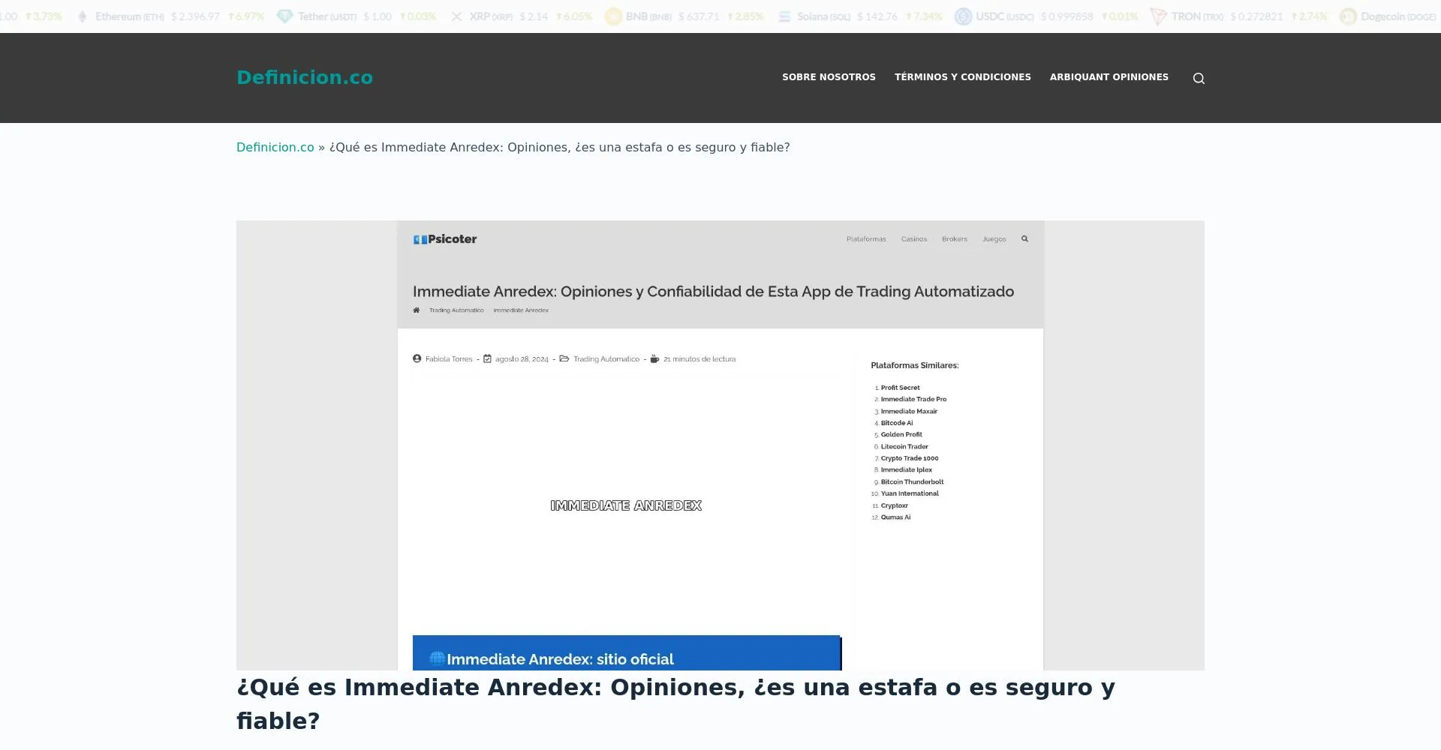The width and height of the screenshot is (1441, 750).
Task: Click the XRP change 6.05%
Action: (x=574, y=16)
